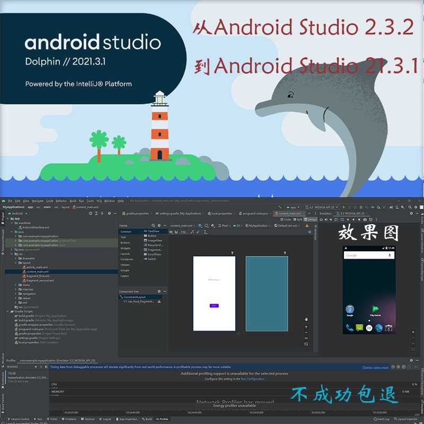Open the Pixel device selector dropdown
Viewport: 424px width, 424px height.
pos(225,225)
